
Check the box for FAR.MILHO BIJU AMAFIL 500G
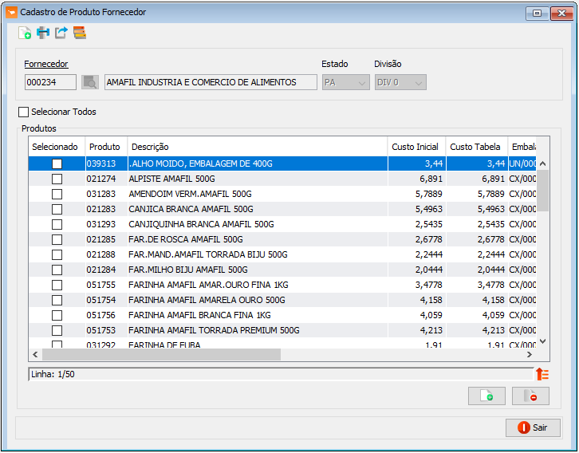click(57, 270)
